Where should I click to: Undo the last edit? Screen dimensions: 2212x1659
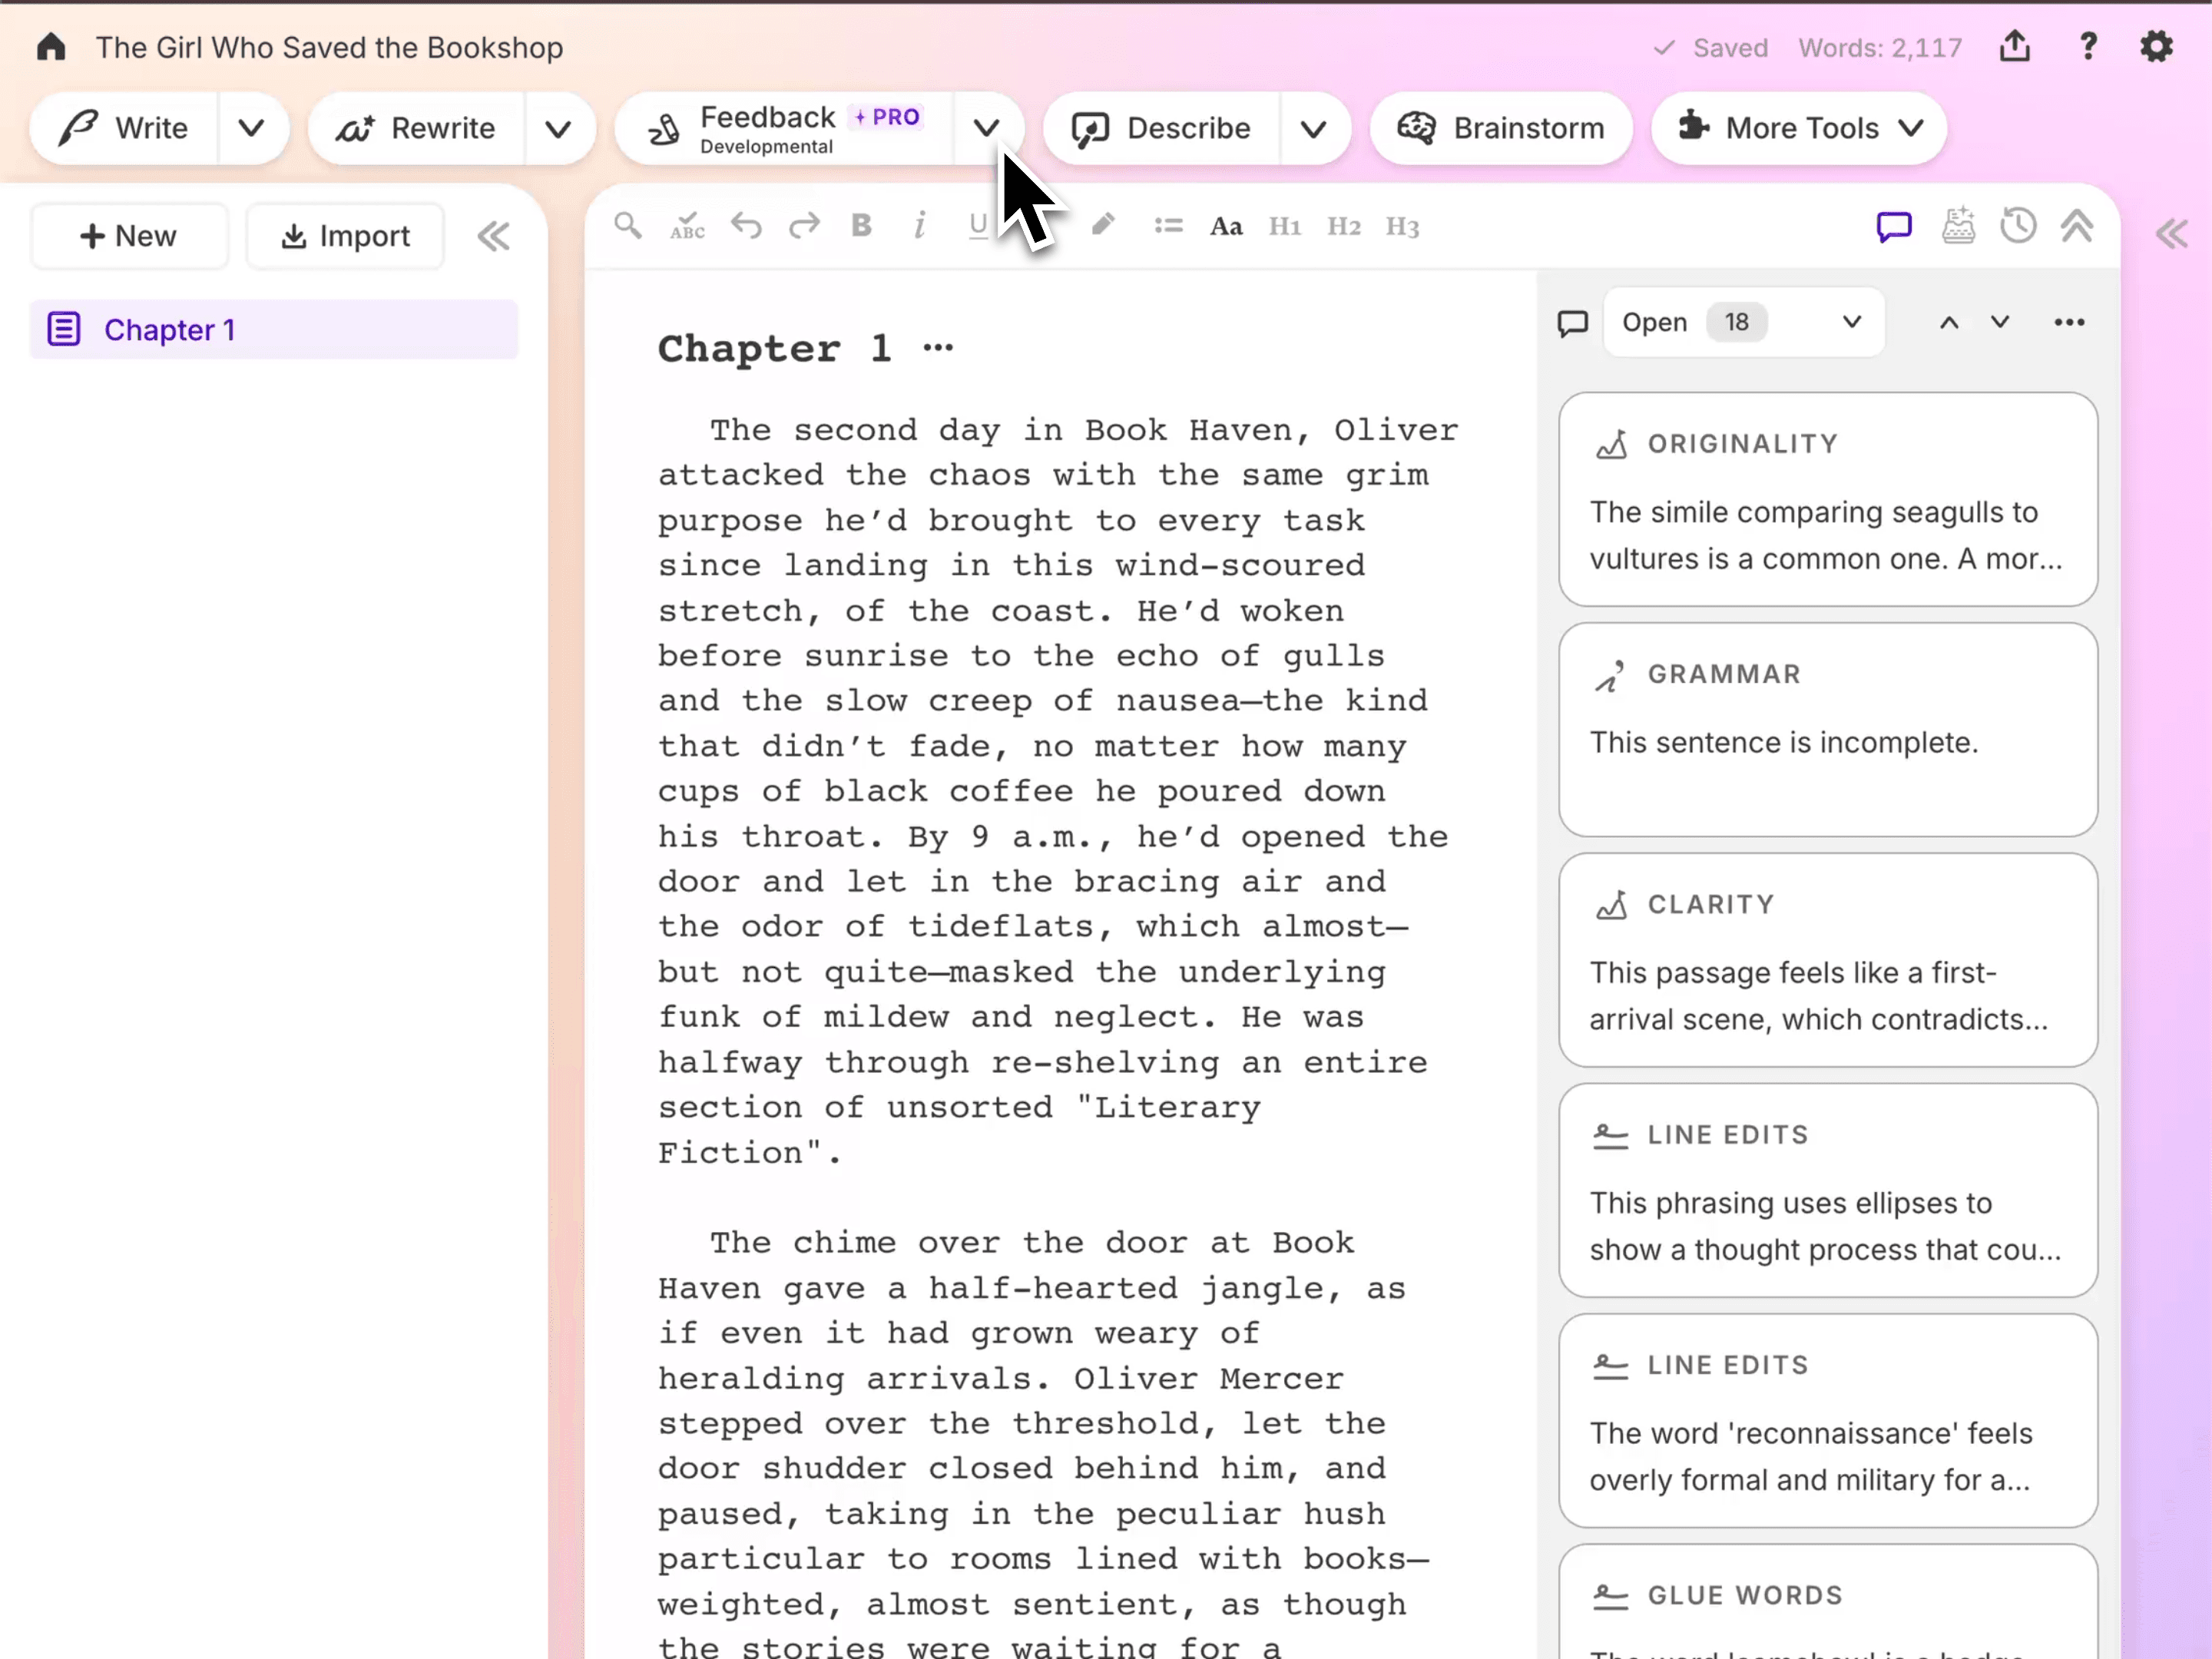point(746,226)
